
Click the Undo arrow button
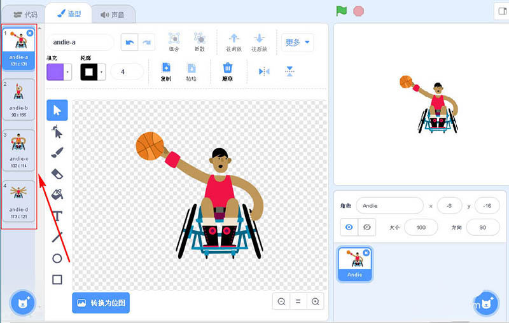(130, 42)
